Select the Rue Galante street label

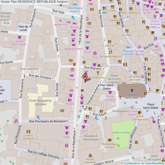[121, 20]
